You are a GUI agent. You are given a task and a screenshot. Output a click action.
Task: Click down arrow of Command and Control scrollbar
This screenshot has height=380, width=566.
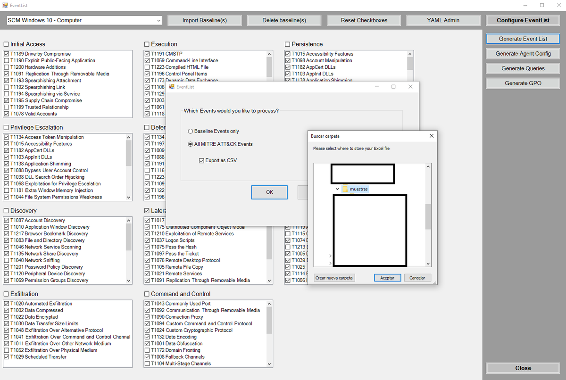point(269,364)
